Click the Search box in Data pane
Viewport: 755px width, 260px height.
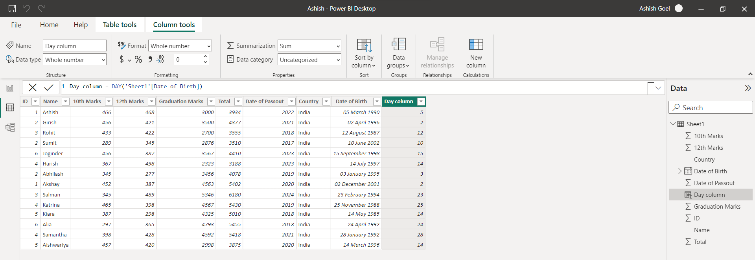pyautogui.click(x=710, y=107)
